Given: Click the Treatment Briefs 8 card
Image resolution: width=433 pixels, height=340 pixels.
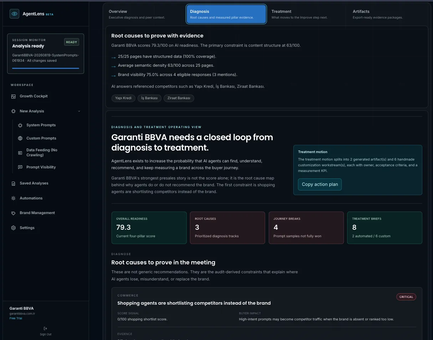Looking at the screenshot, I should 385,228.
